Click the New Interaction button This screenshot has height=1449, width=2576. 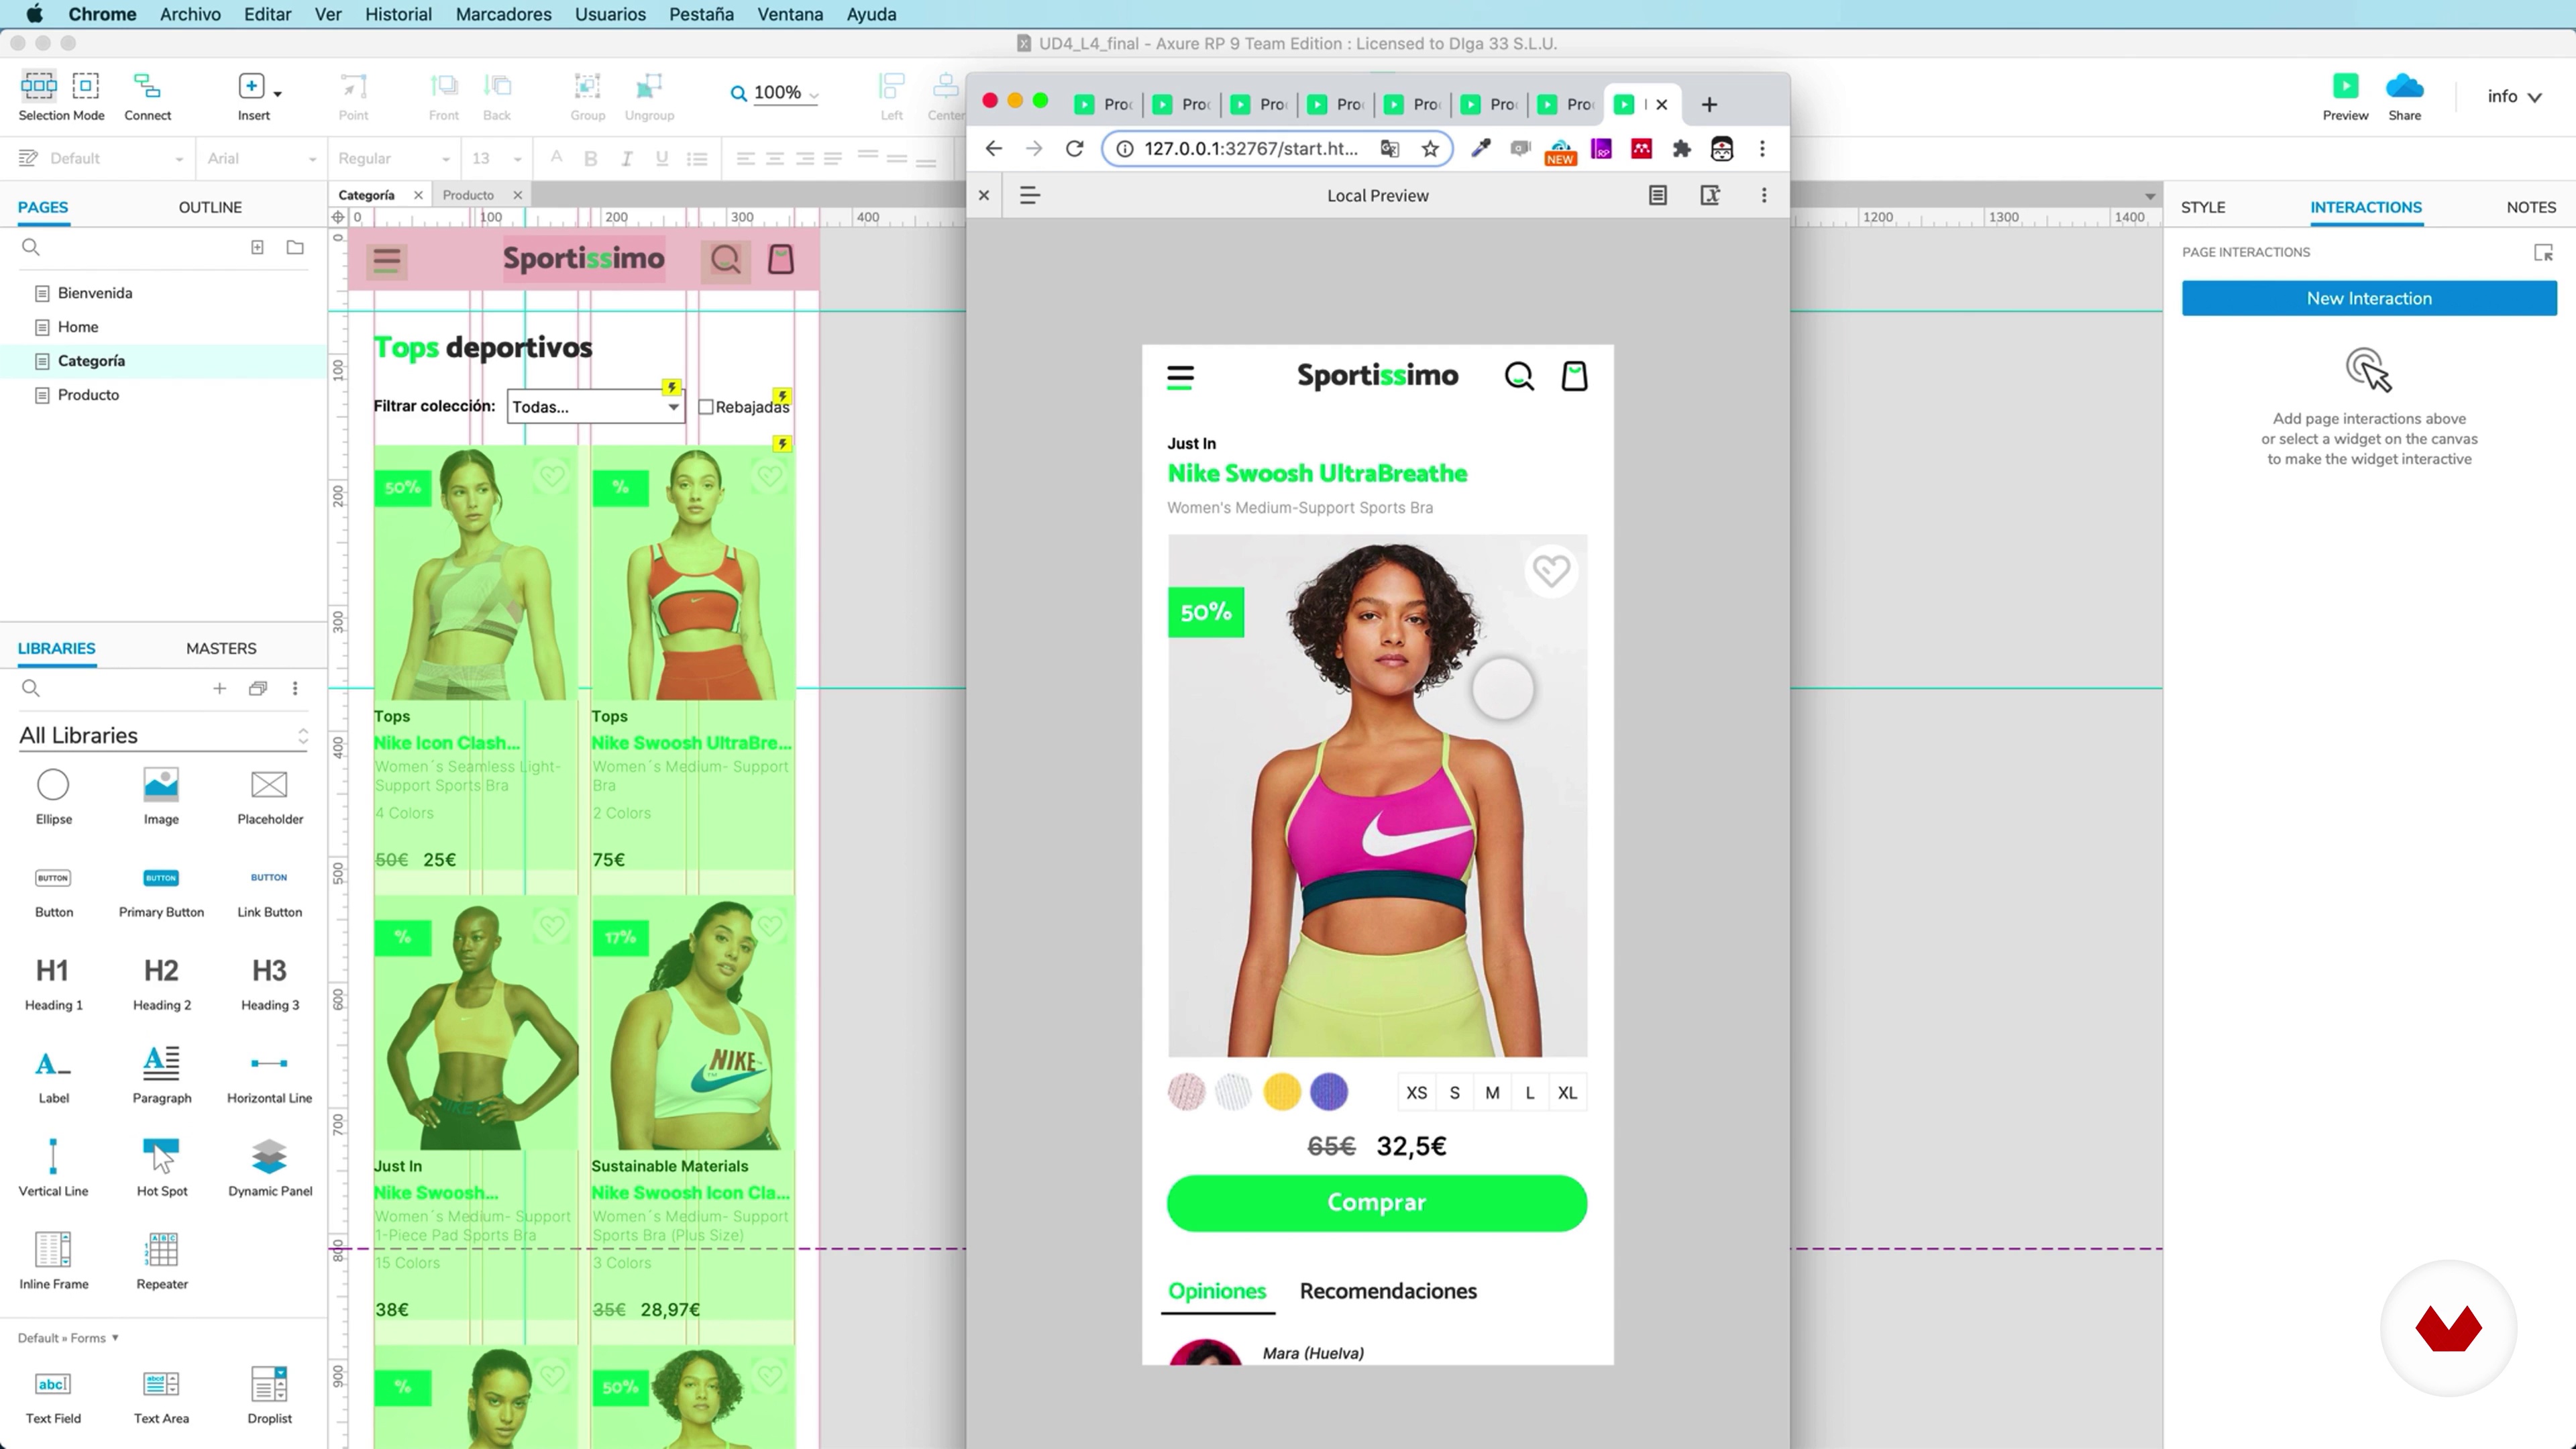(2369, 298)
